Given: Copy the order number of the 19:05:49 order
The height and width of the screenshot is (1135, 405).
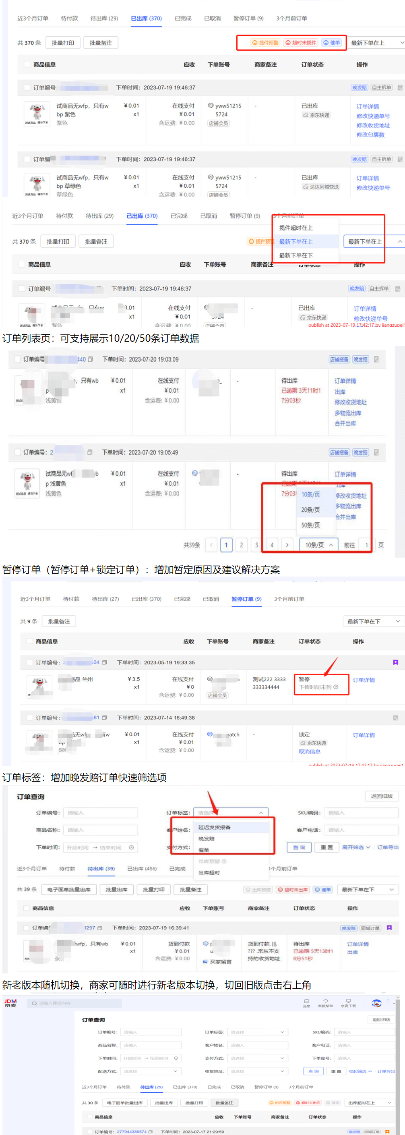Looking at the screenshot, I should tap(90, 452).
